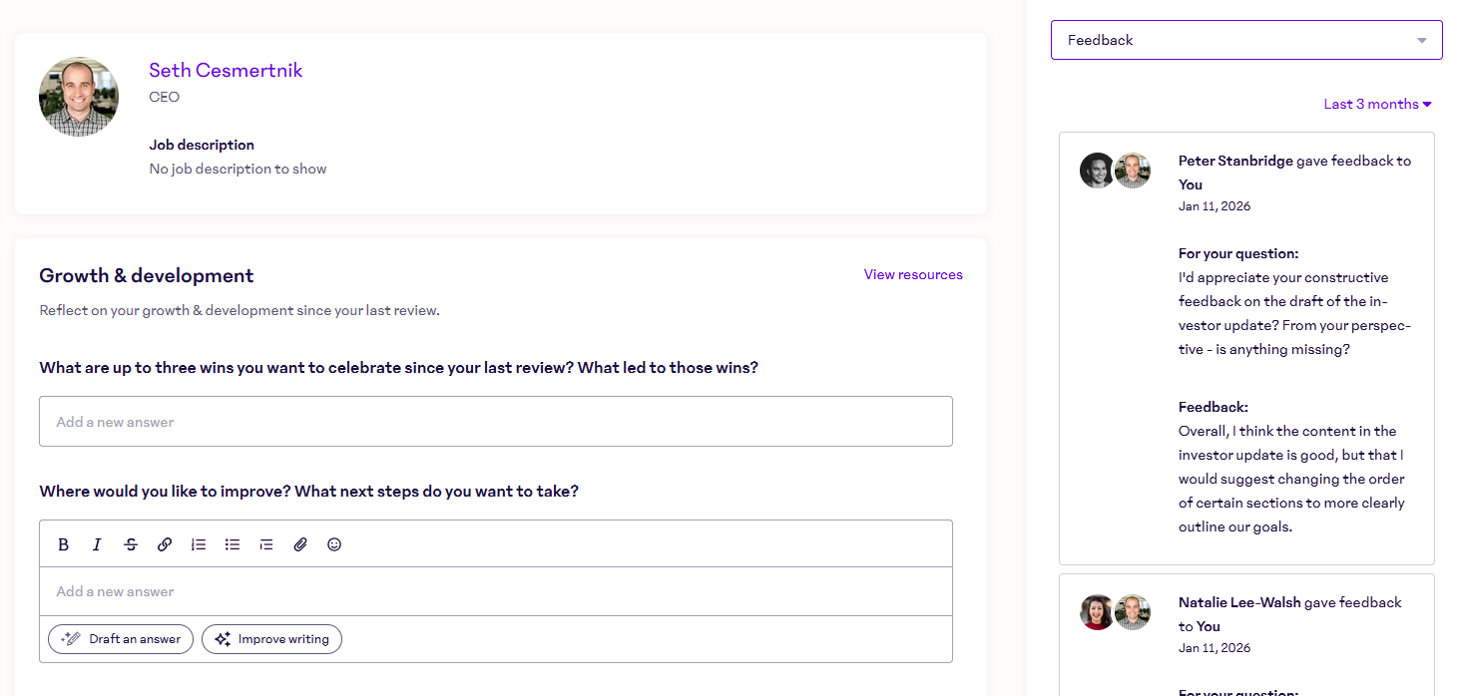Open the View resources link

[912, 274]
